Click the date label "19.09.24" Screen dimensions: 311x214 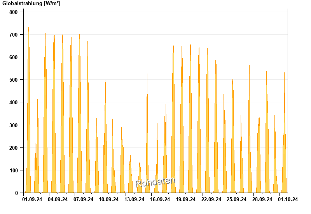(x=186, y=199)
